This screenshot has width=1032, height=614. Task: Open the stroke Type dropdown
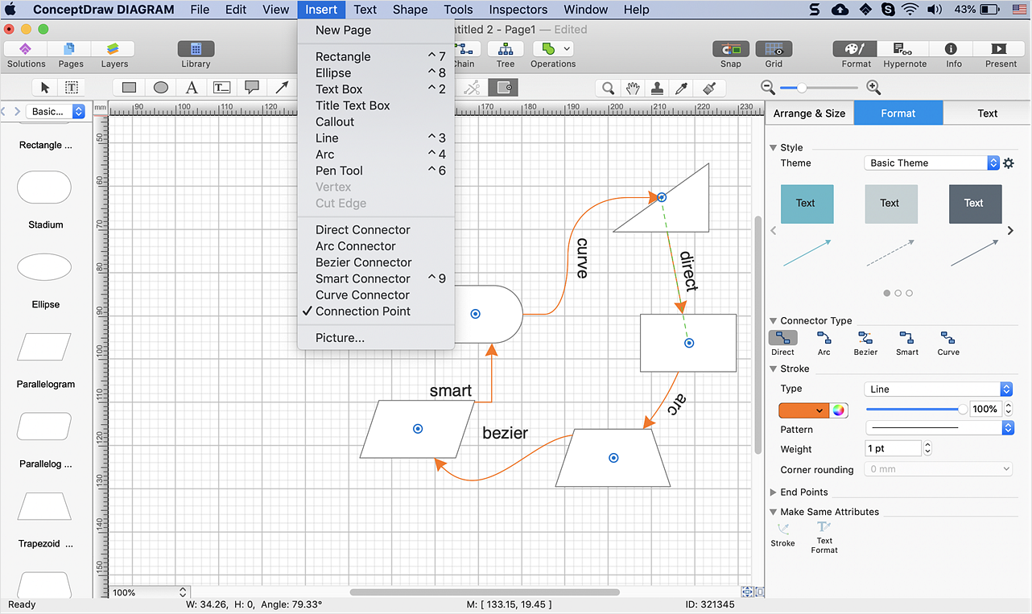point(939,389)
